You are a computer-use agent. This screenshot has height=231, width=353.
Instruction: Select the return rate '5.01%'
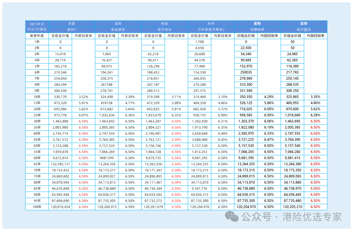[83, 103]
